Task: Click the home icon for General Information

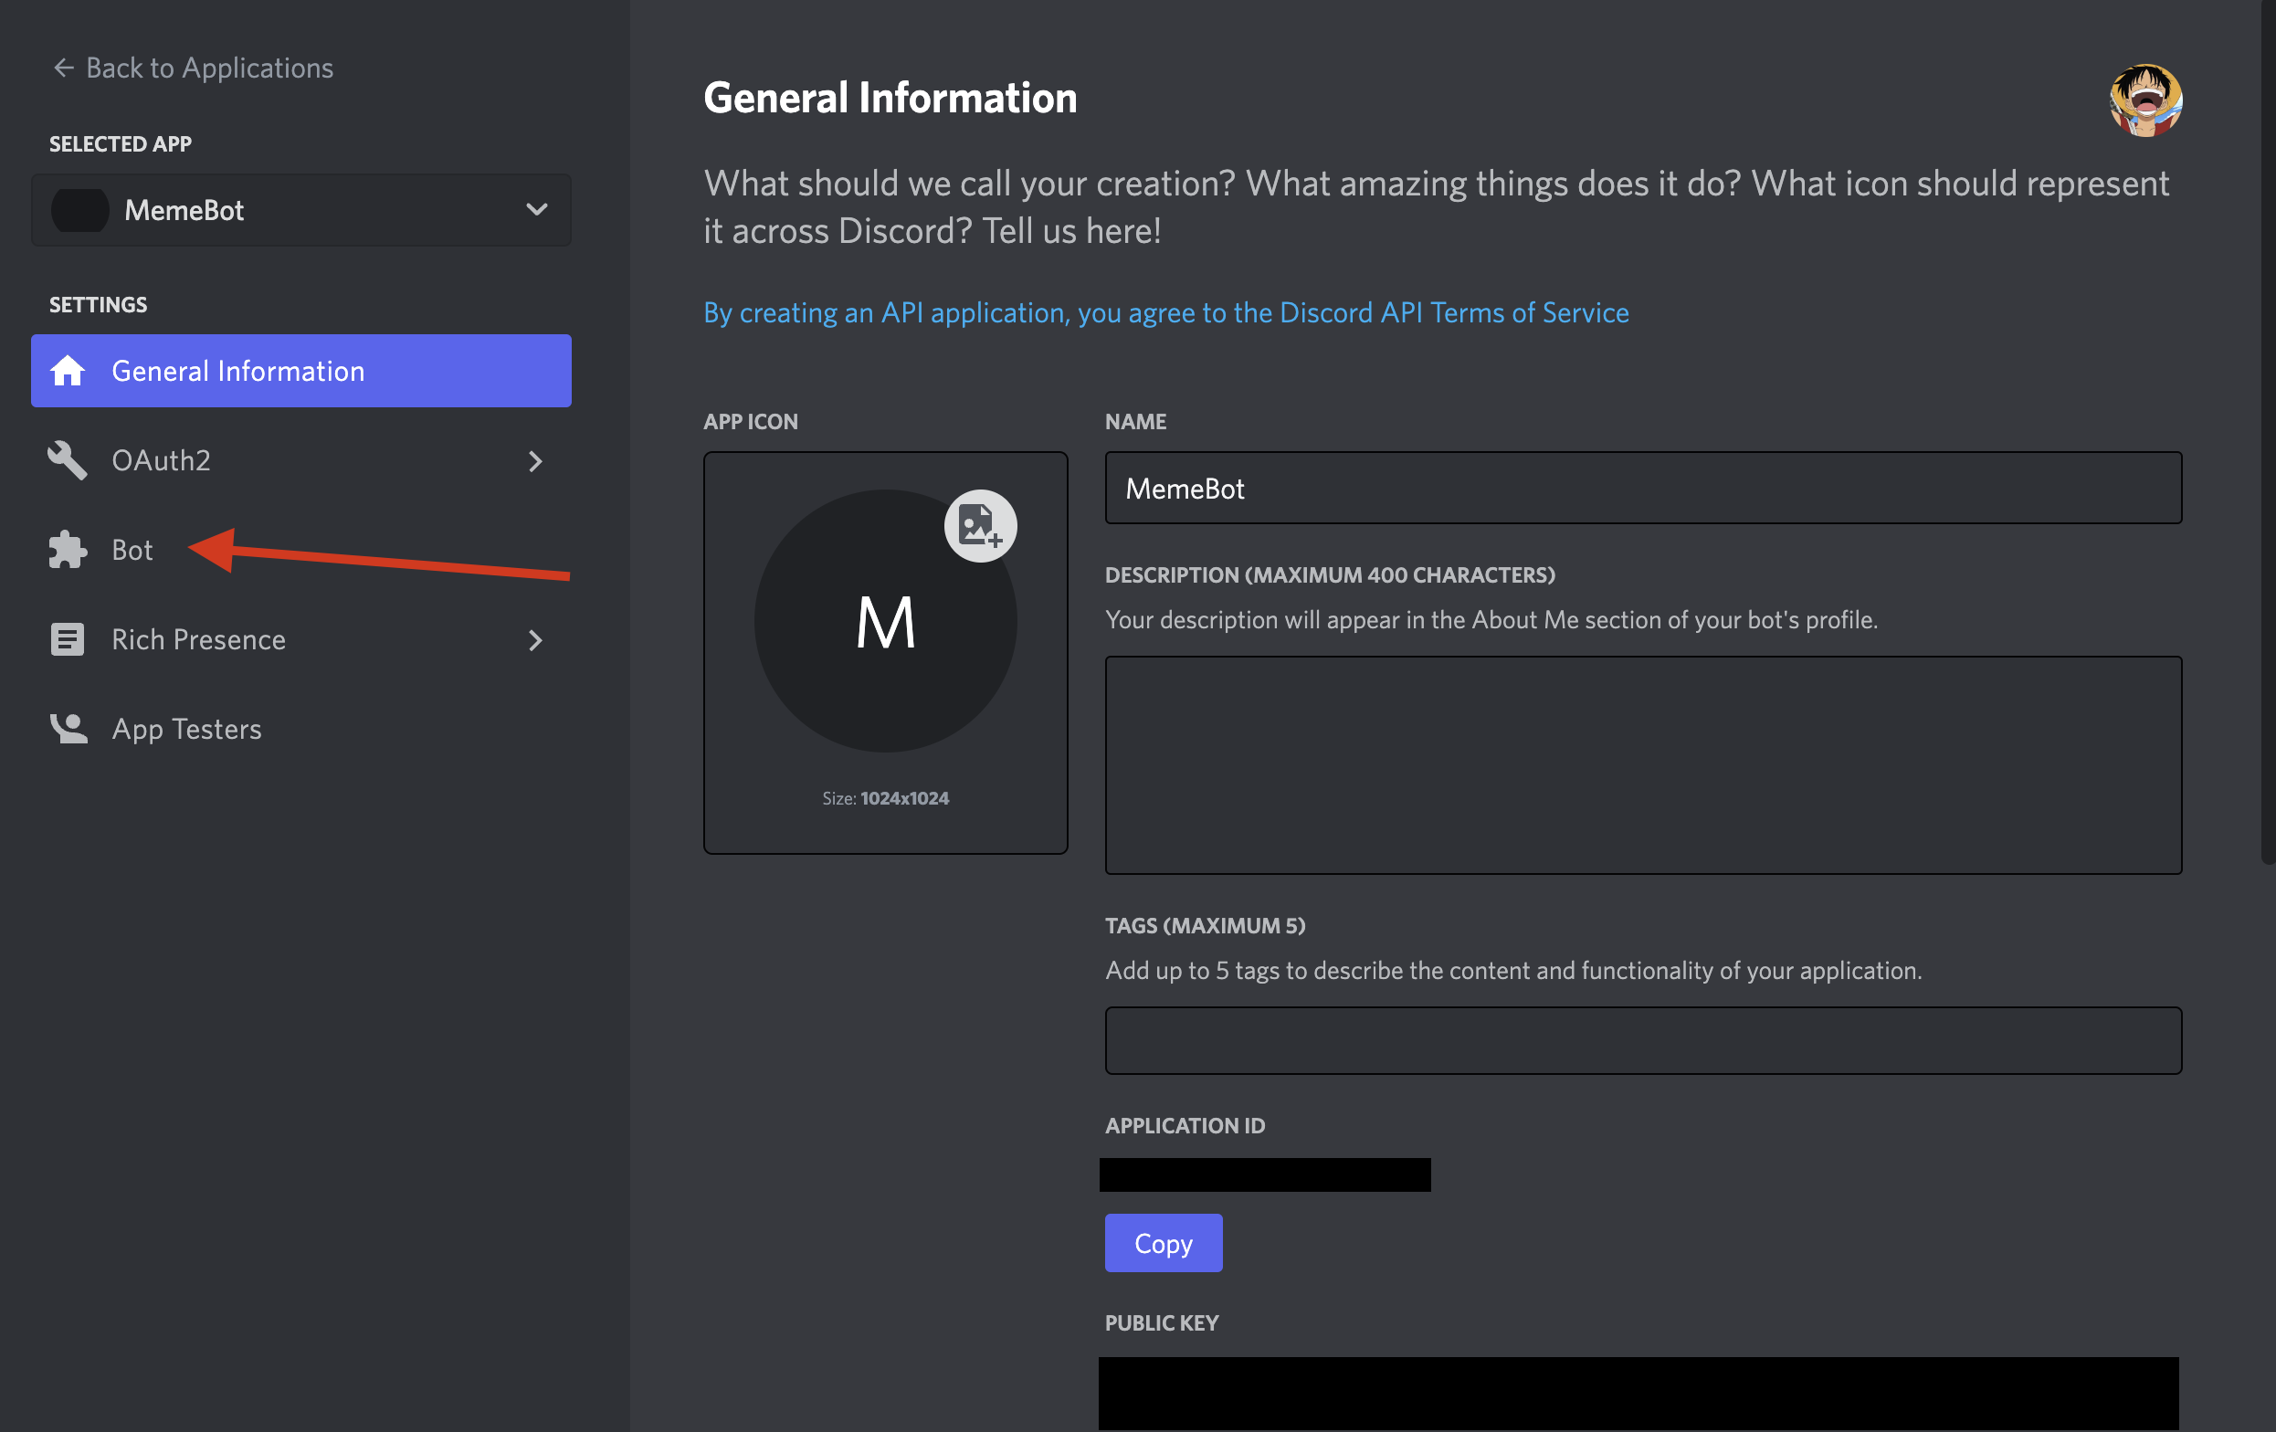Action: 67,371
